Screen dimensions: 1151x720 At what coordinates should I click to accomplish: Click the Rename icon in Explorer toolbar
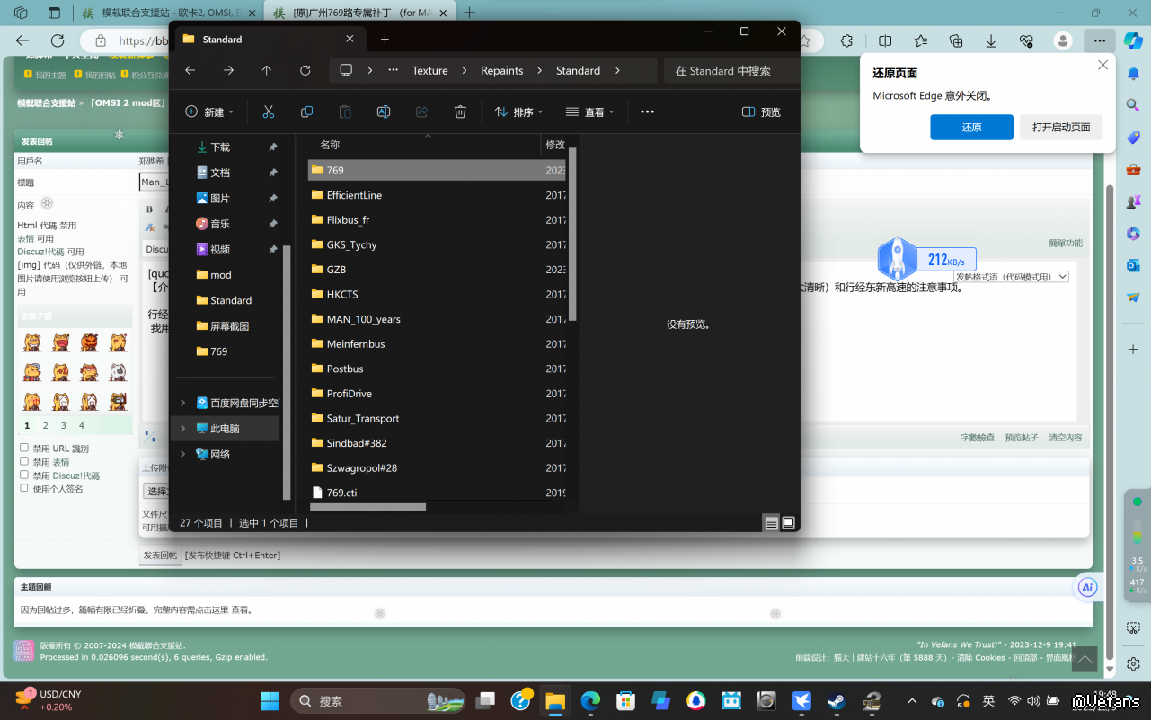pyautogui.click(x=384, y=112)
